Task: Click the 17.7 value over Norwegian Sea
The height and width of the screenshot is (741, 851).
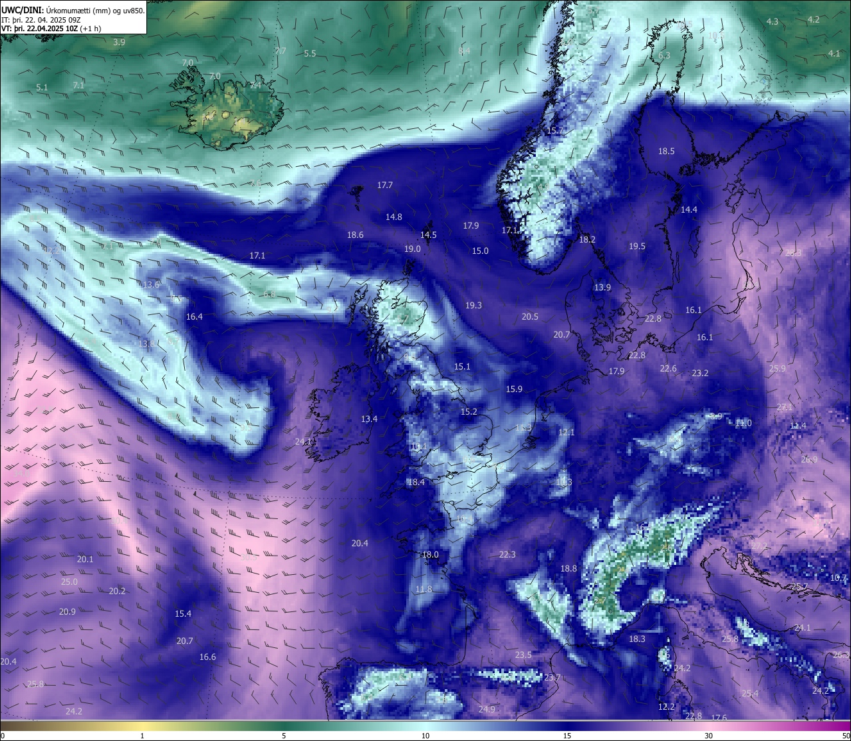Action: coord(385,185)
